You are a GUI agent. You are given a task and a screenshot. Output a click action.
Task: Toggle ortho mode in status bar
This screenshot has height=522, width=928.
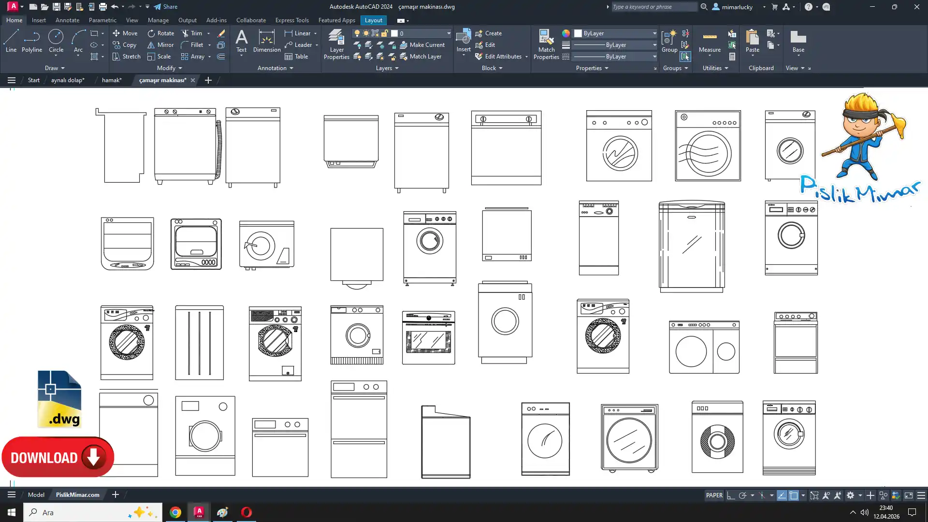point(731,495)
